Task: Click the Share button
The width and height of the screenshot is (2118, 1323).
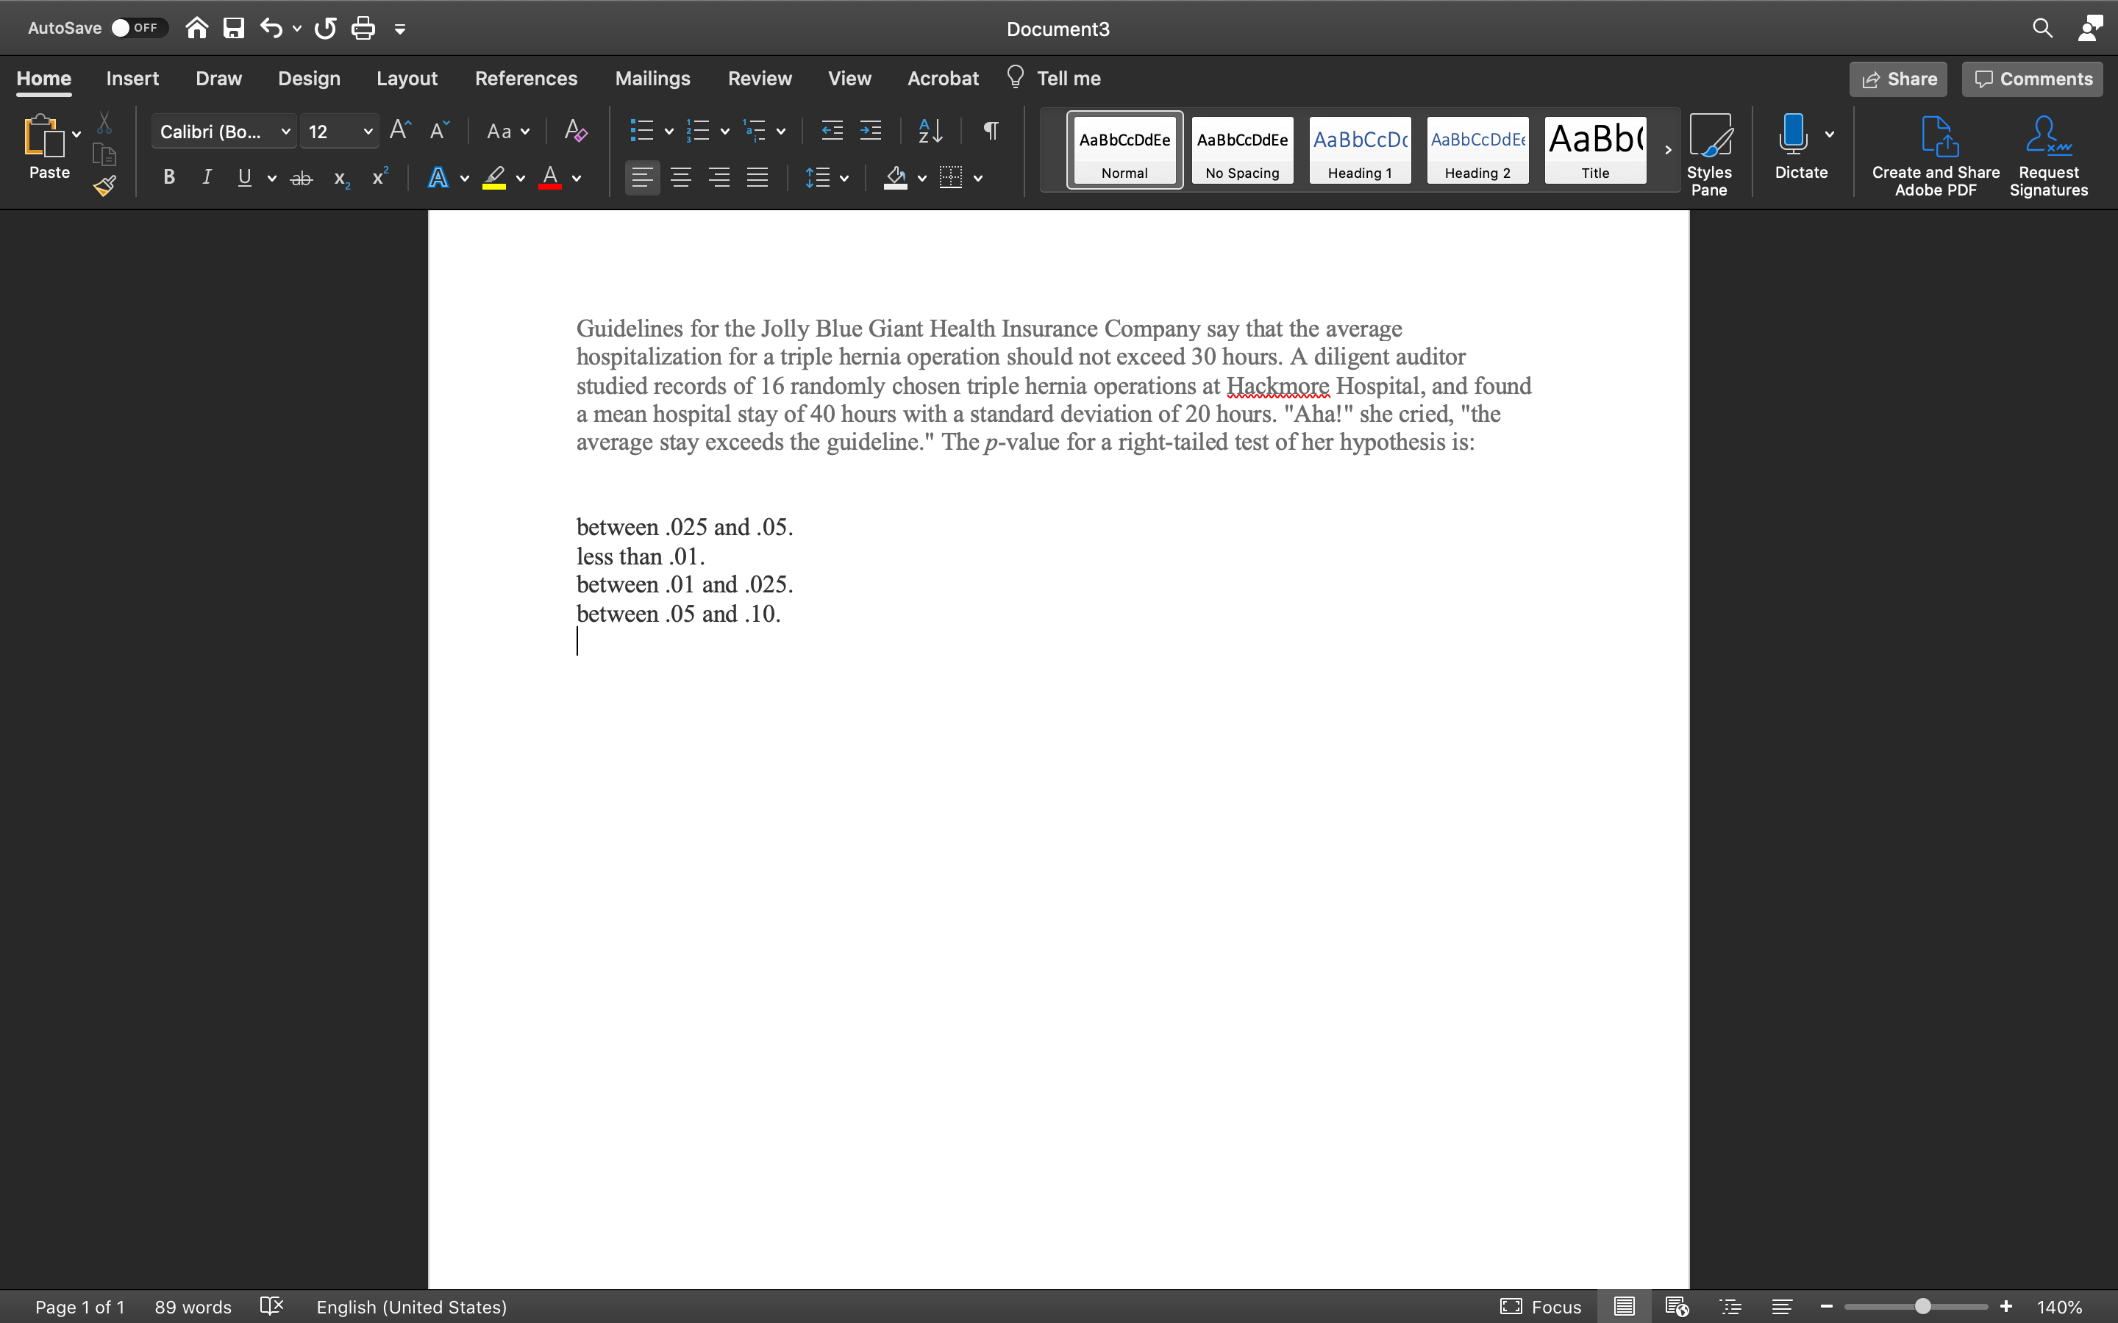Action: [x=1898, y=79]
